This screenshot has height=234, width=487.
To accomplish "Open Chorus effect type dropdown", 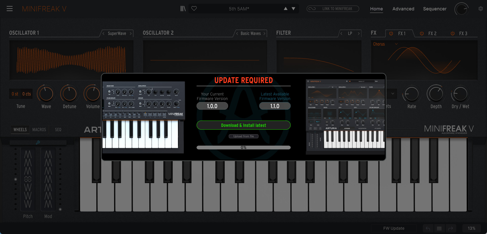I will 385,44.
